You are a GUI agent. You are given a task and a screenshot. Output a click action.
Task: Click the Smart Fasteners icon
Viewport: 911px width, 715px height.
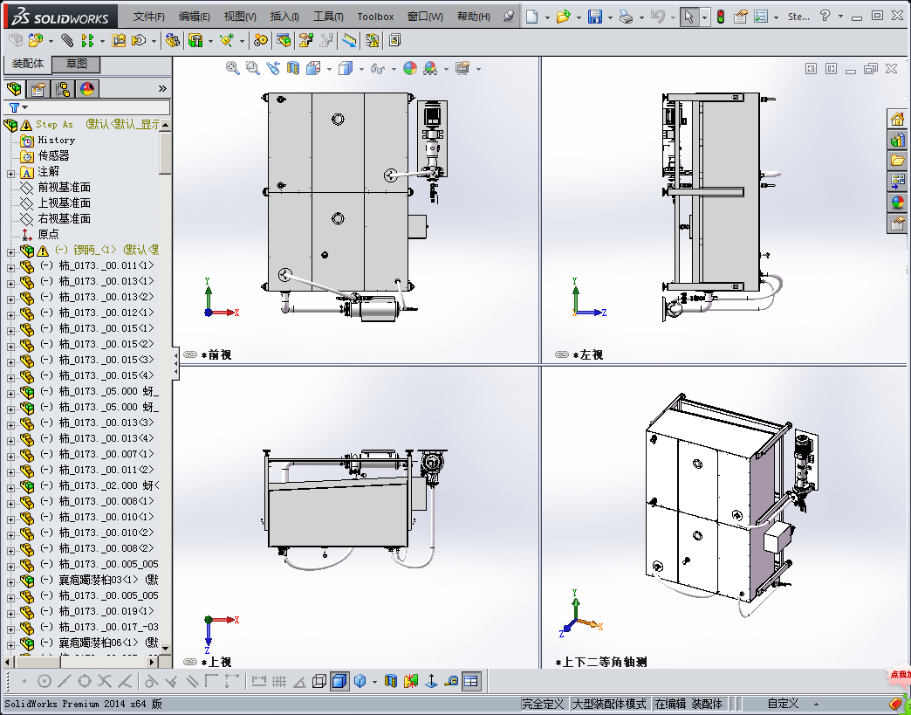119,40
